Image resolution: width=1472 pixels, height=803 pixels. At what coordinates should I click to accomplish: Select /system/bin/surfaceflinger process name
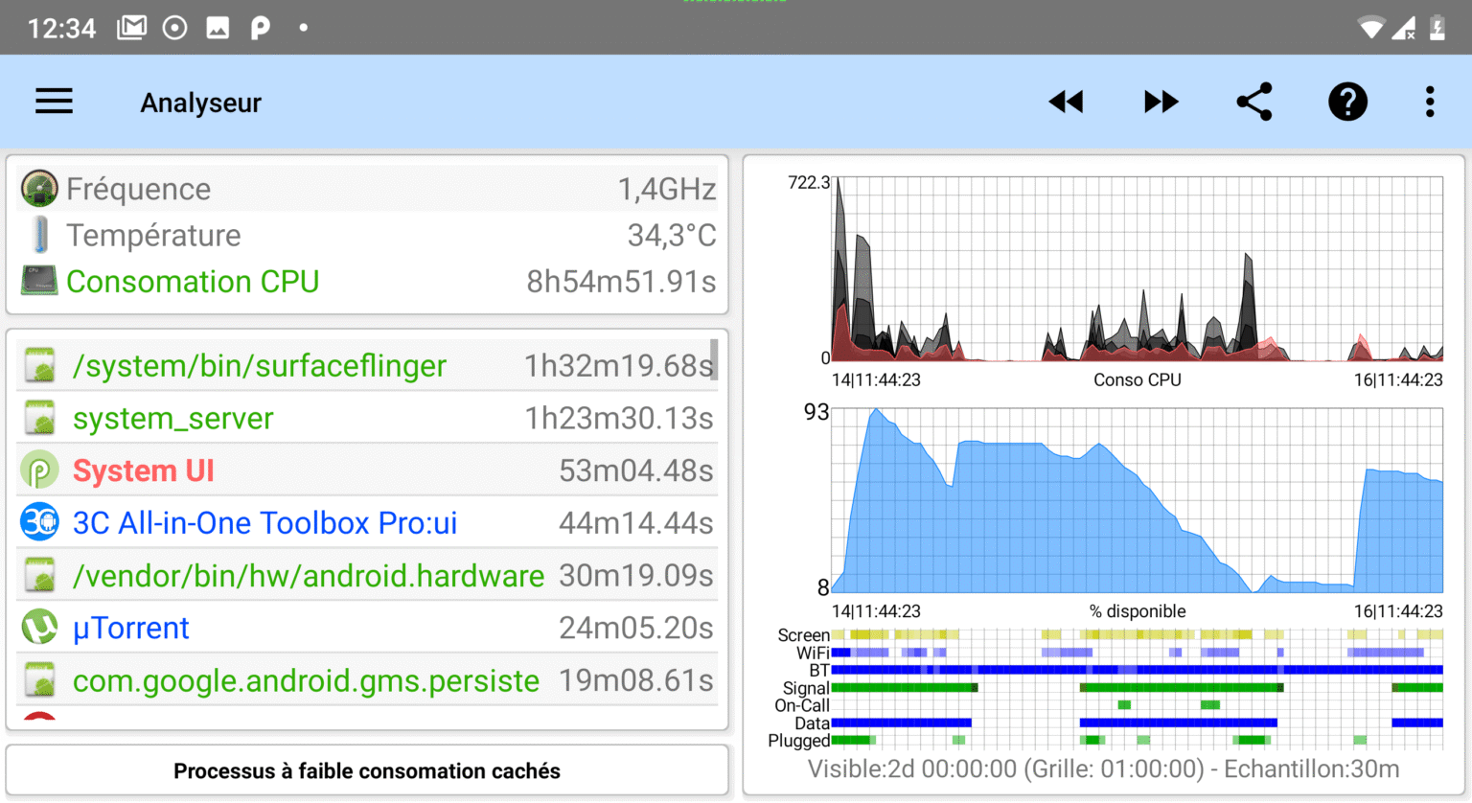[260, 366]
